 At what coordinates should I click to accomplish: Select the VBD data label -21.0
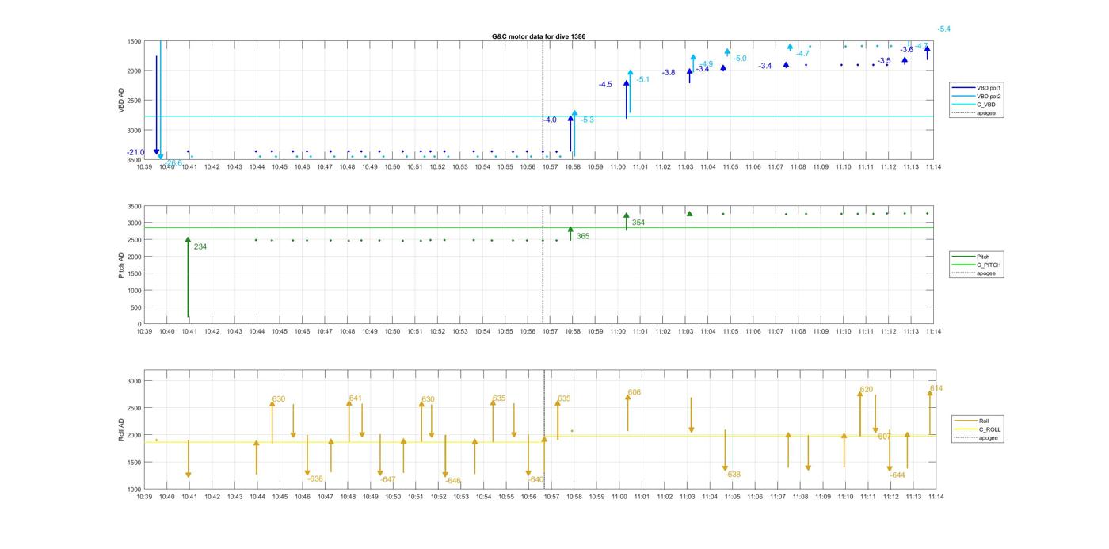point(135,152)
